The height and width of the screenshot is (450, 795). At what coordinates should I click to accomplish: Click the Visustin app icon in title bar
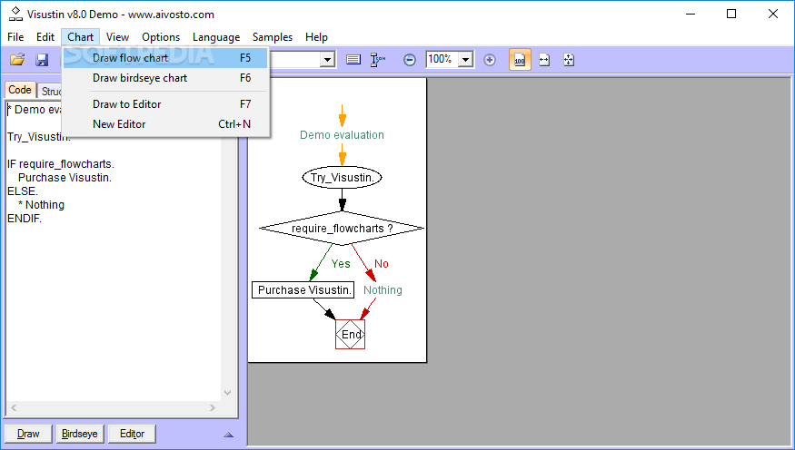(x=15, y=15)
